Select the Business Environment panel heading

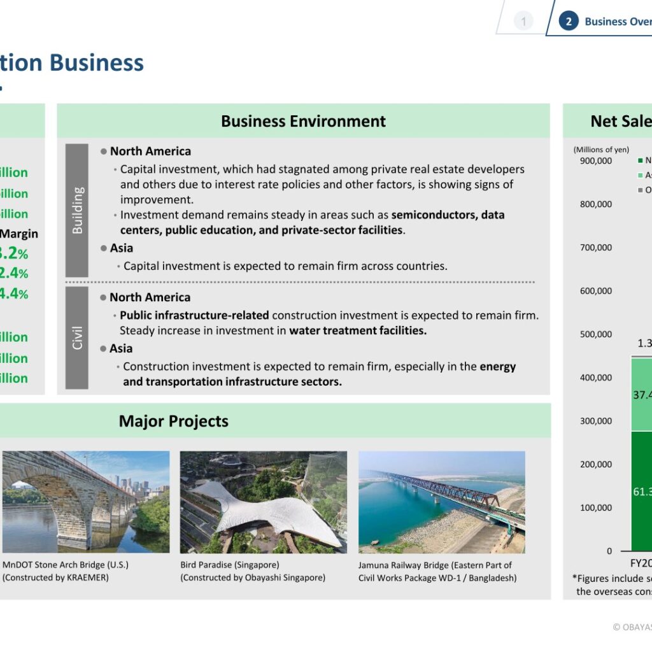point(303,121)
